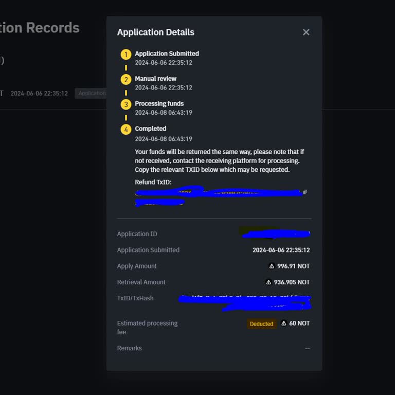The height and width of the screenshot is (395, 395).
Task: Select Manual review timestamp 2024-06-06 22:35:12
Action: (x=164, y=87)
